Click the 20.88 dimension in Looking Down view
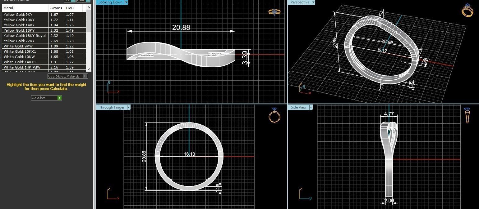The image size is (479, 209). pyautogui.click(x=181, y=28)
